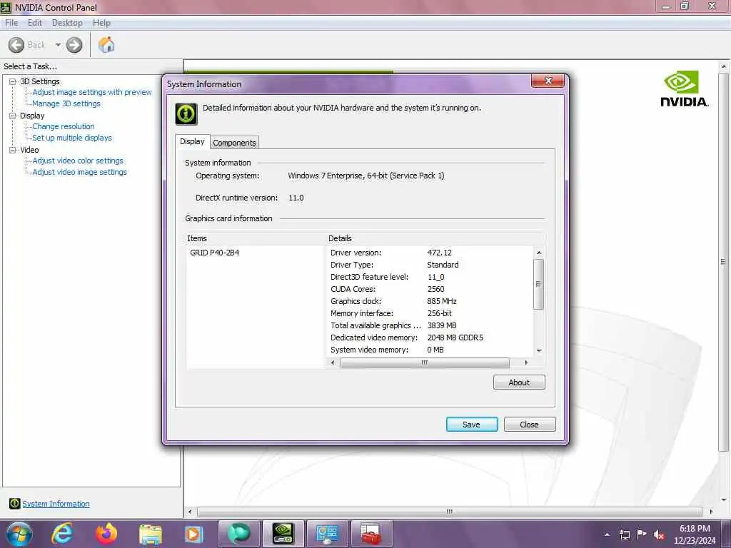Click the NVIDIA logo in main panel
The width and height of the screenshot is (731, 548).
click(x=685, y=88)
